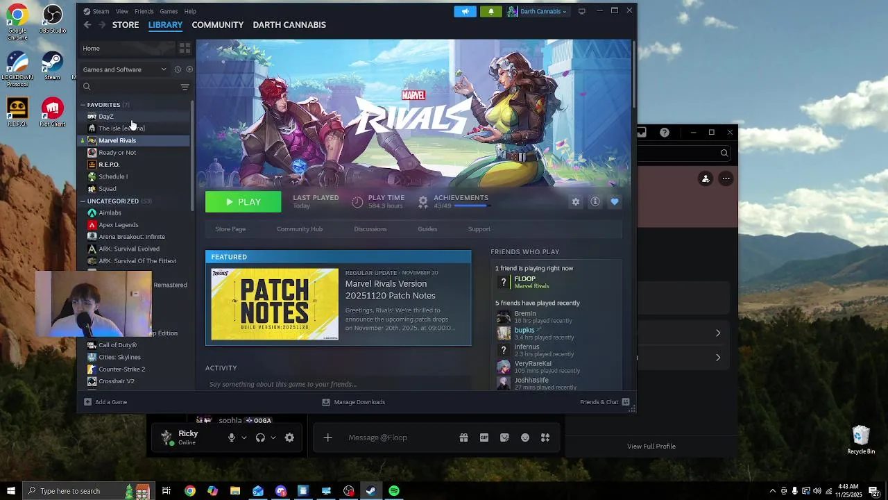Click the Task View taskbar button
The image size is (888, 500).
[x=166, y=491]
